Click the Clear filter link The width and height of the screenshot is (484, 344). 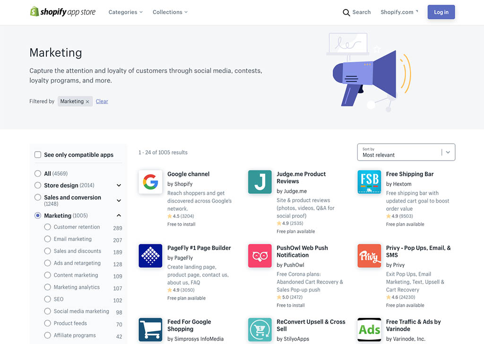[x=102, y=101]
